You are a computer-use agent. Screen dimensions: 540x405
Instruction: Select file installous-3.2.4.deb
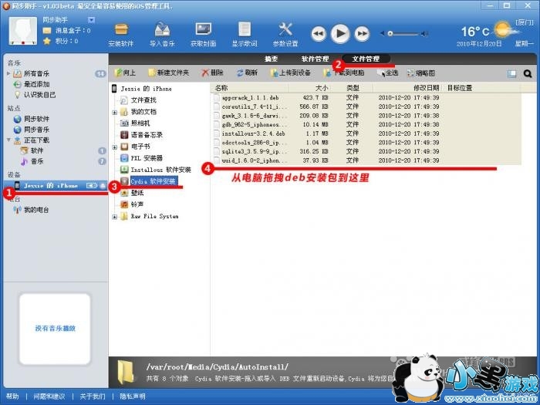click(x=253, y=133)
